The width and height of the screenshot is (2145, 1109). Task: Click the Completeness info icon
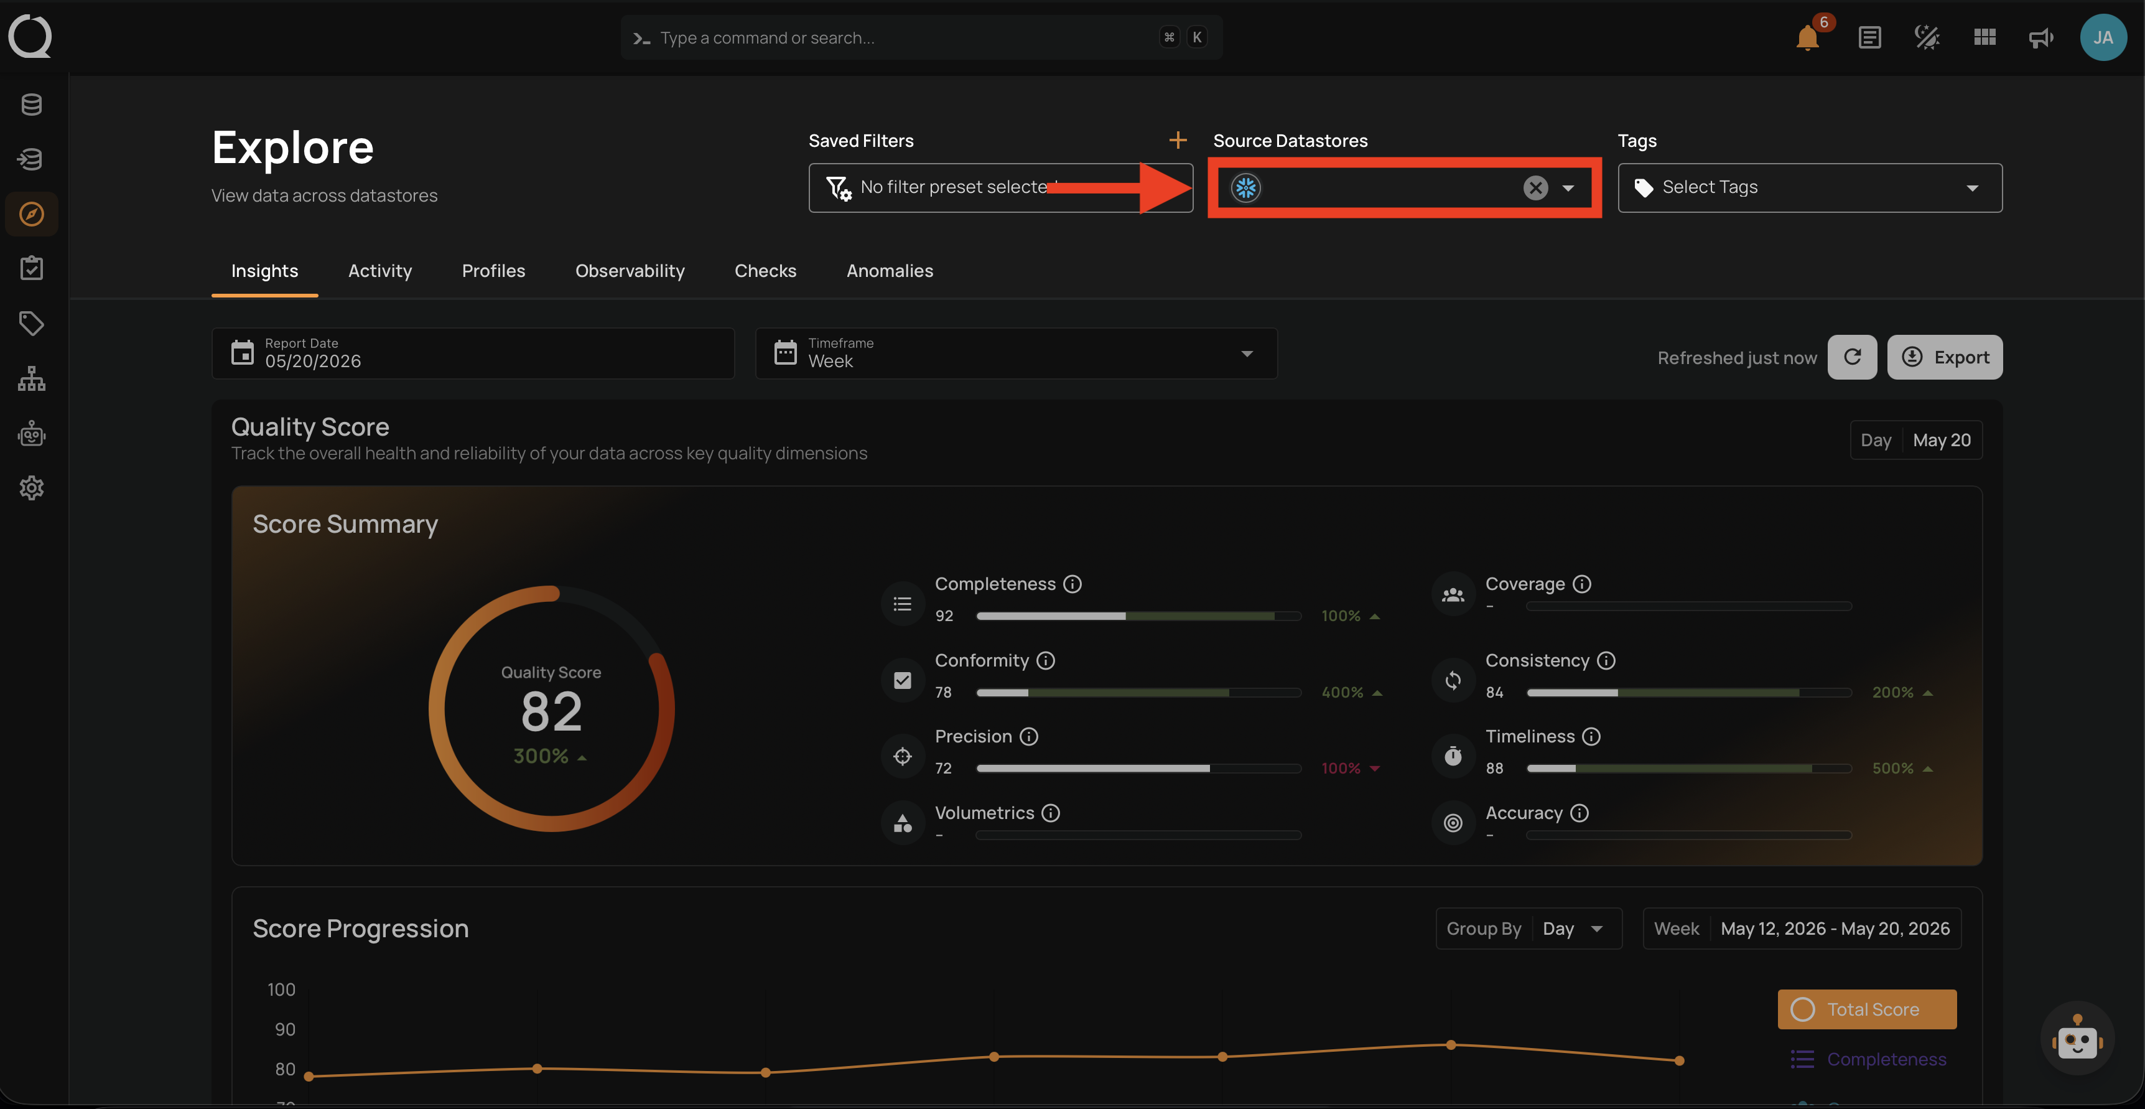[x=1072, y=584]
